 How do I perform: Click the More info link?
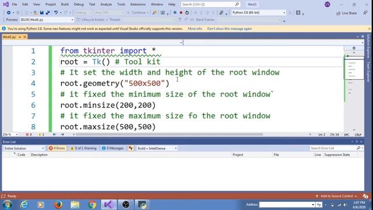coord(195,29)
